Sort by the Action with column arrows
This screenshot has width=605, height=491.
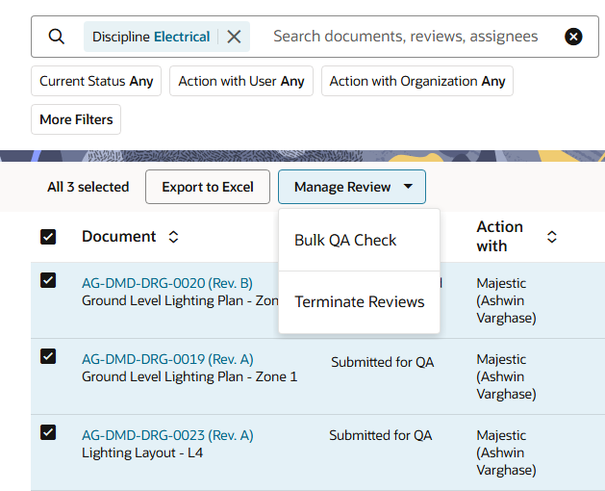pos(552,237)
